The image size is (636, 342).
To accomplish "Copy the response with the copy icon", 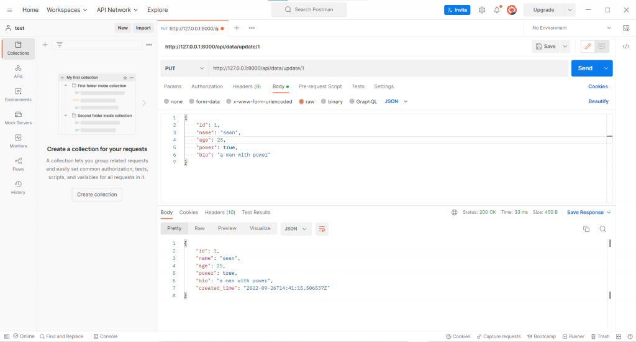I will [586, 229].
